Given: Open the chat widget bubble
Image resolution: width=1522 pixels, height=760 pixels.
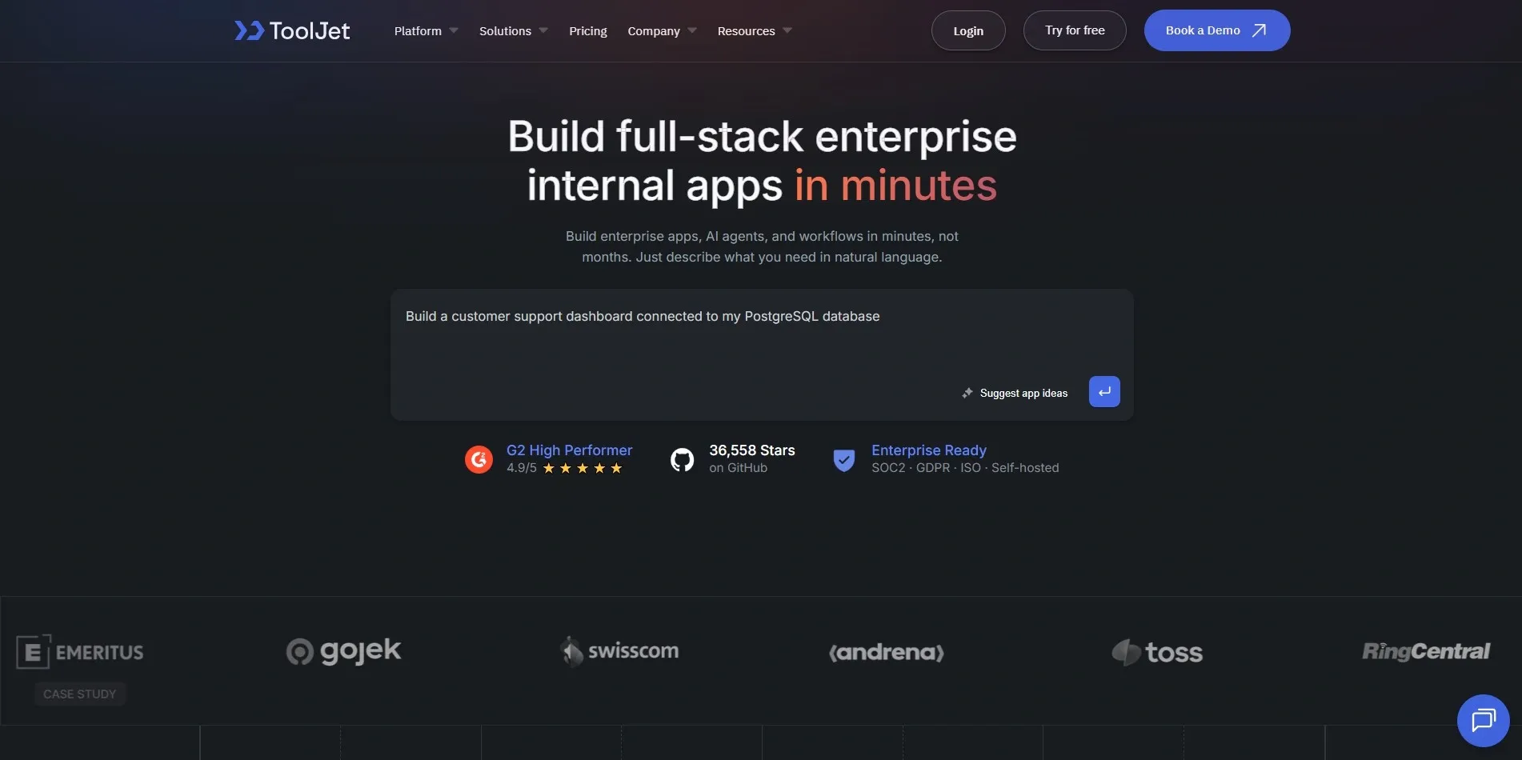Looking at the screenshot, I should coord(1483,720).
